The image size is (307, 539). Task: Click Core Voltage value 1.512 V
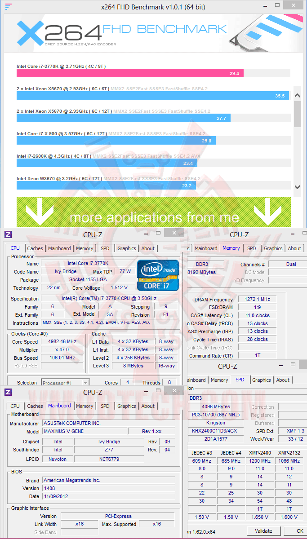coord(119,288)
